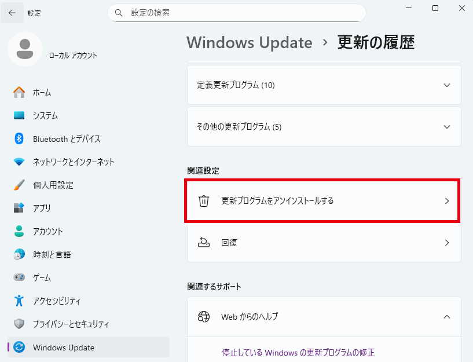Open アカウント settings category
This screenshot has height=362, width=473.
(x=47, y=232)
